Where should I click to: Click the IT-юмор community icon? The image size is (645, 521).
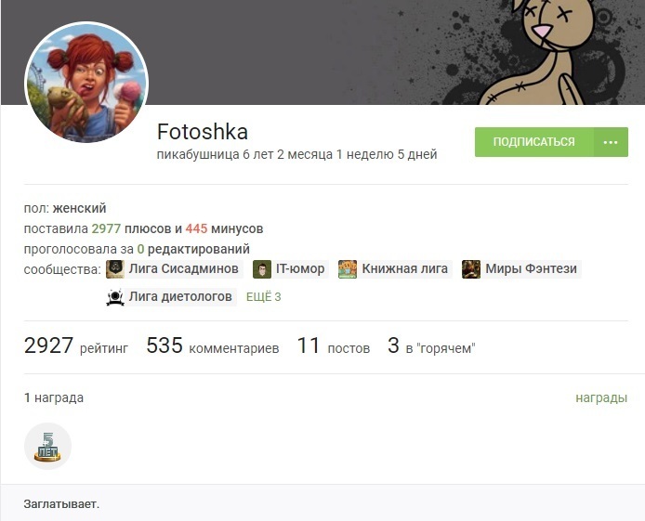tap(262, 269)
